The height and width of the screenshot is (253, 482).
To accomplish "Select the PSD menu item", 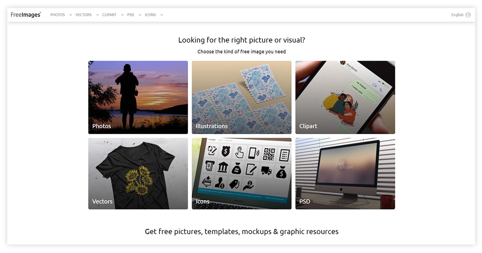I will (x=131, y=15).
